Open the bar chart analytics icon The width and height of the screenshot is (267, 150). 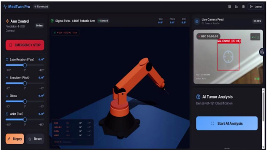click(236, 7)
